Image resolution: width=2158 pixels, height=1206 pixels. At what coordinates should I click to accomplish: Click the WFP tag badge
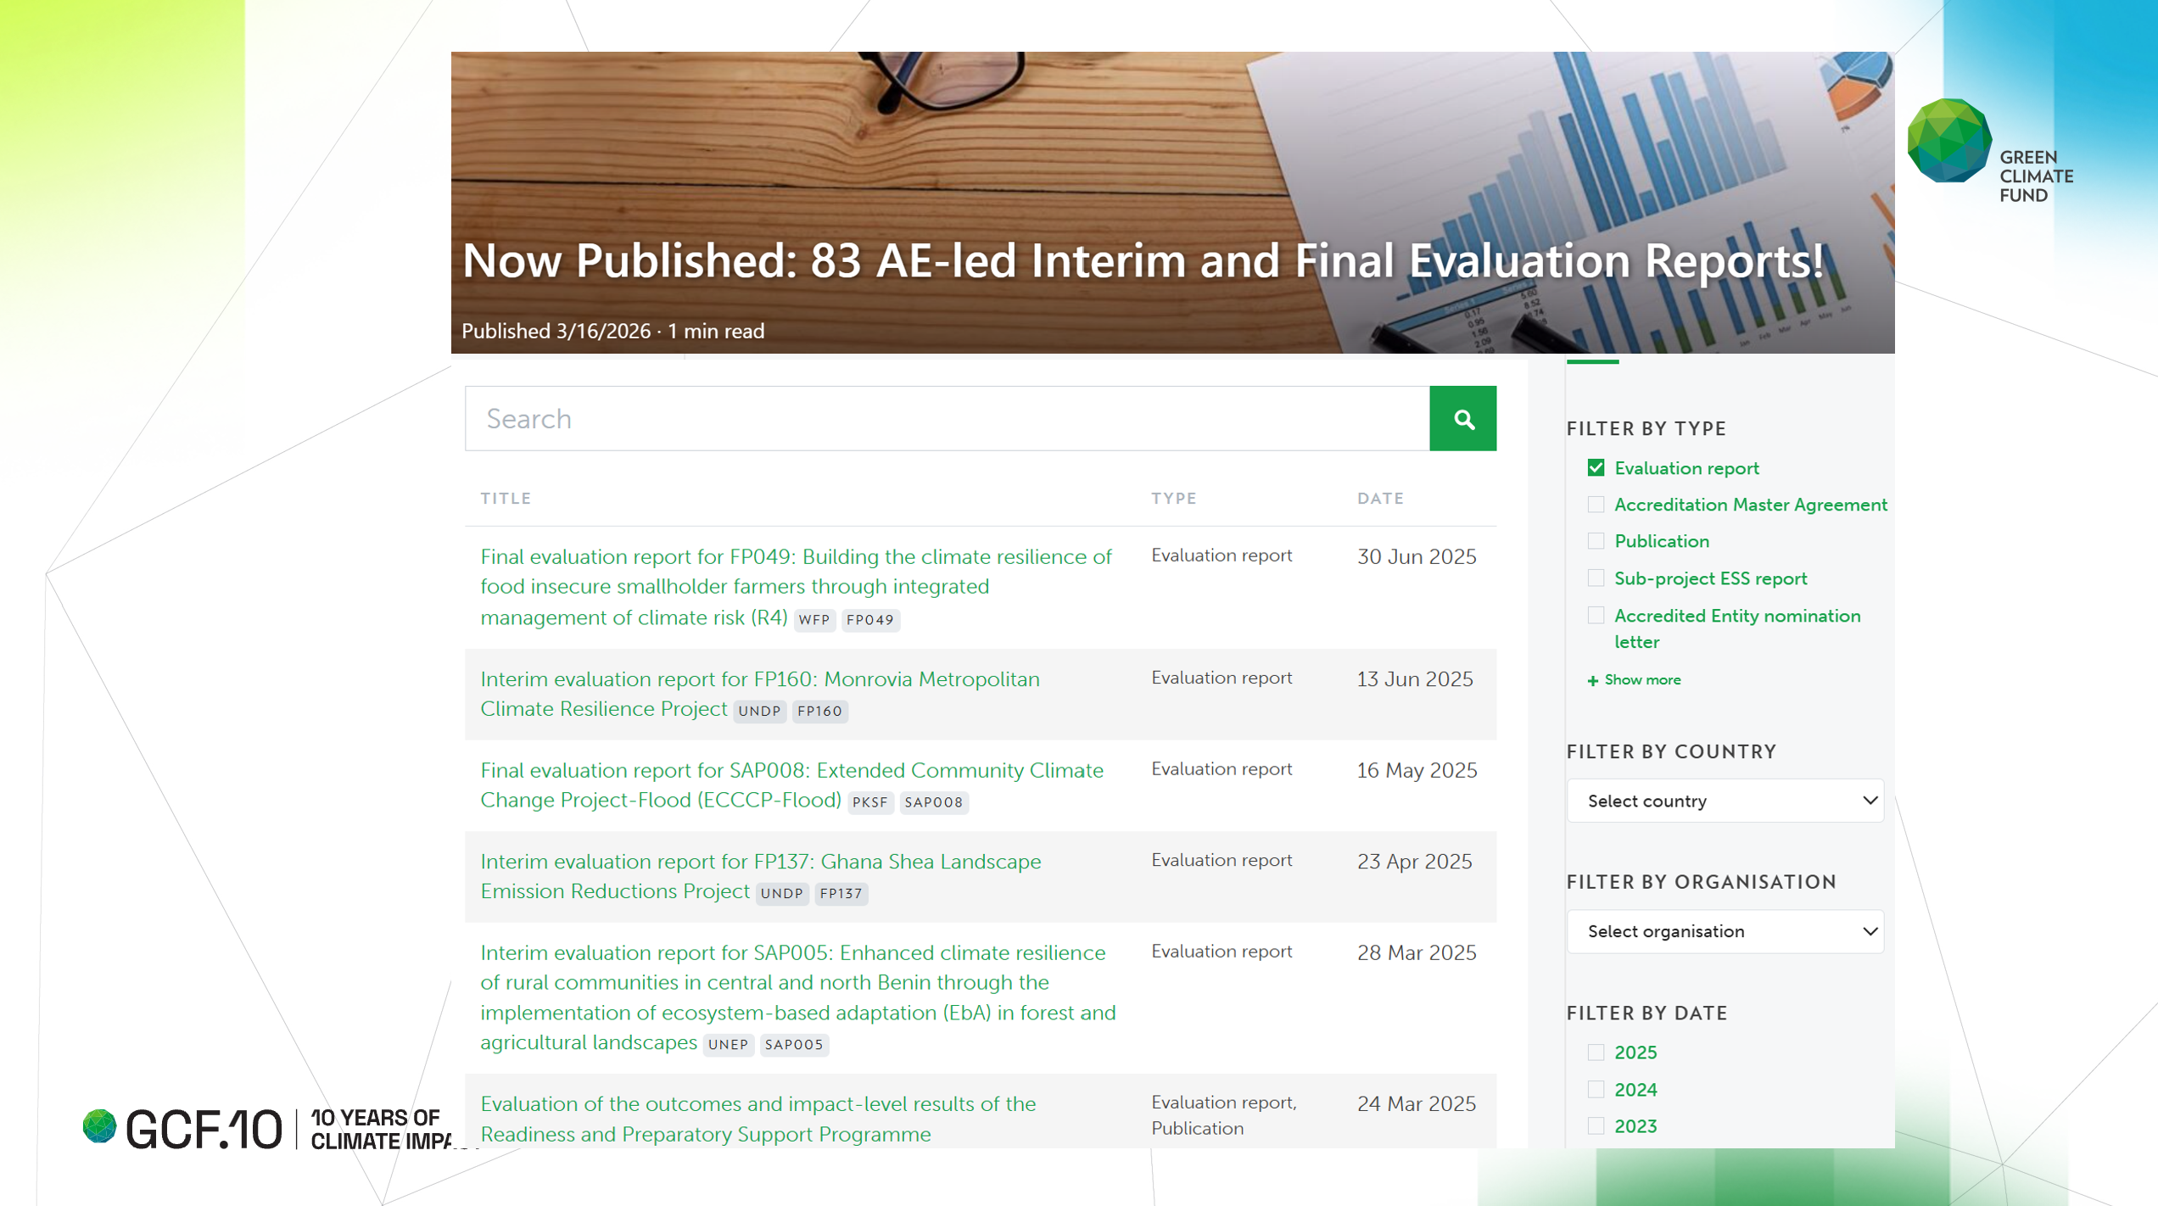pos(813,620)
